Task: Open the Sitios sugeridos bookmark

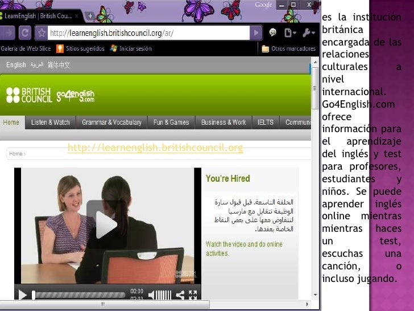Action: point(80,48)
